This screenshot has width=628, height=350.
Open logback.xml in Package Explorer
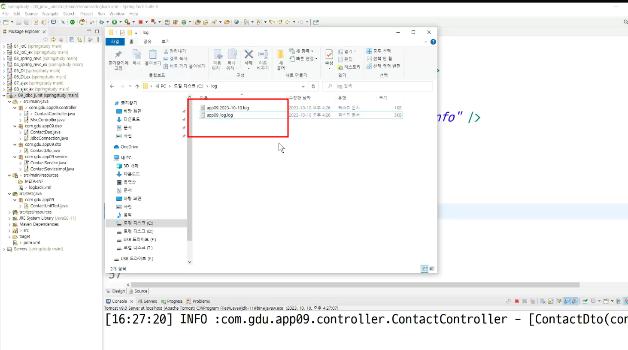[x=39, y=187]
